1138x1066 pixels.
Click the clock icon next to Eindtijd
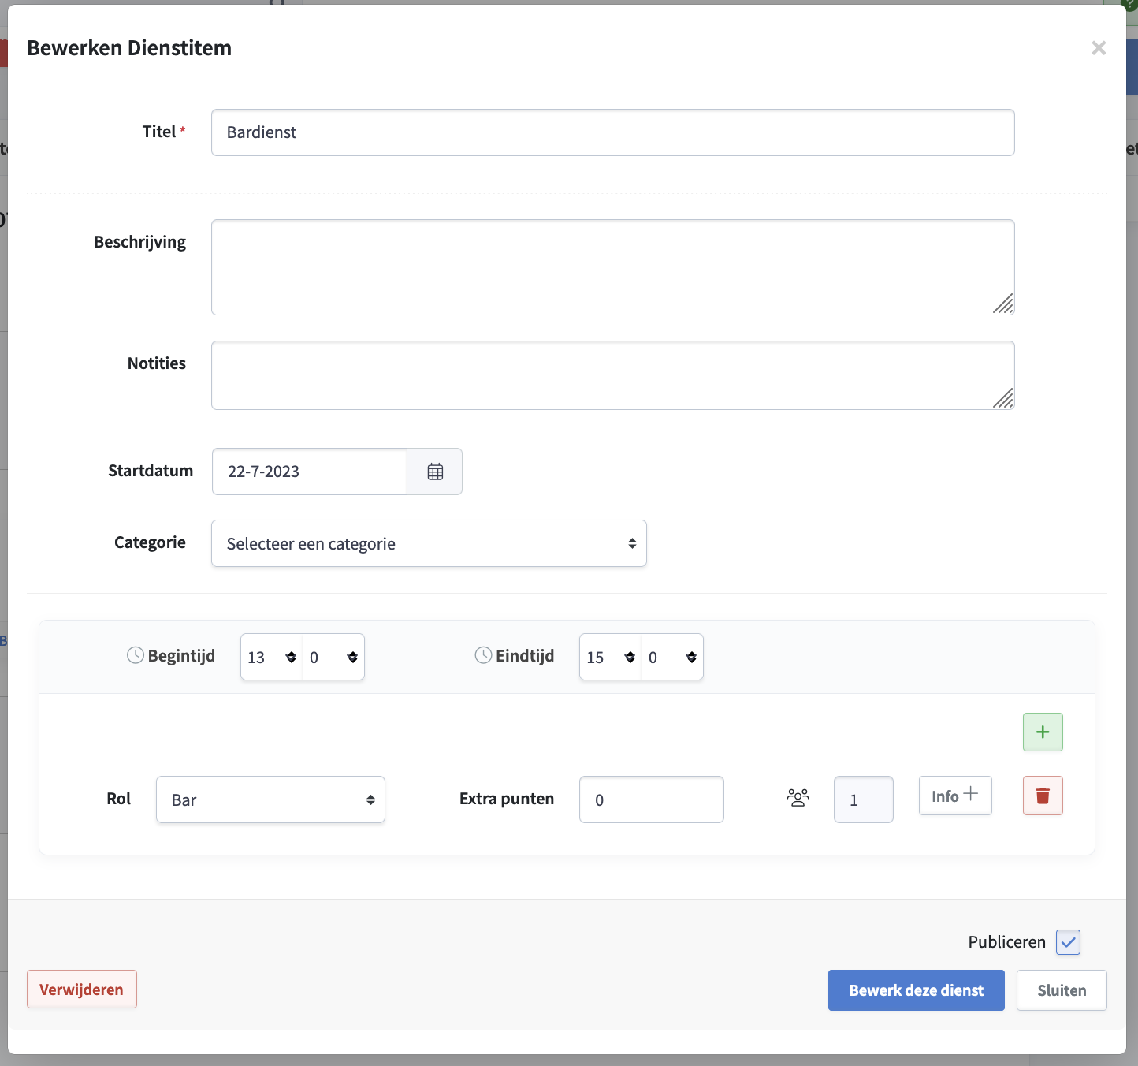click(x=483, y=654)
